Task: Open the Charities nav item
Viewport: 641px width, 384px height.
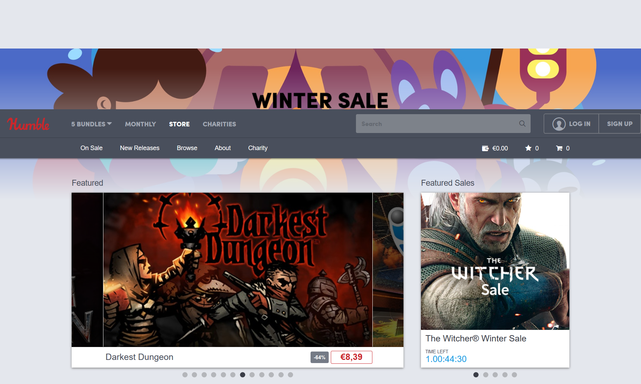Action: click(x=219, y=124)
